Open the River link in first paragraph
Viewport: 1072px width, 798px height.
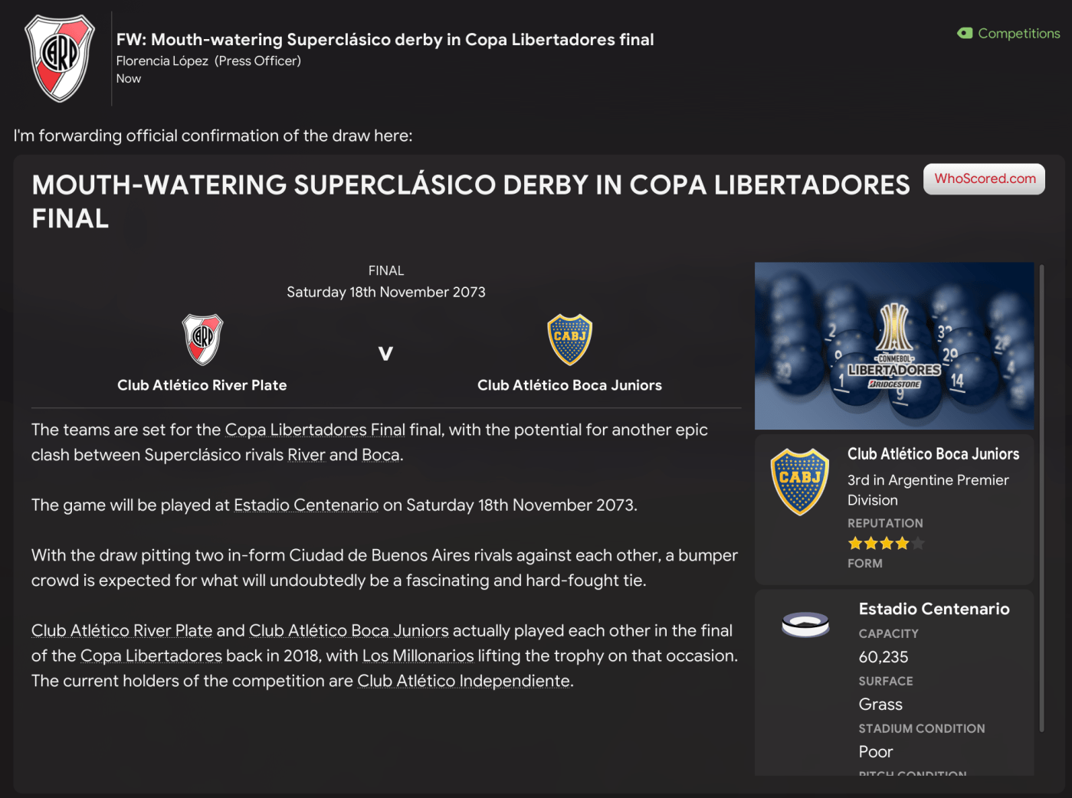[307, 456]
